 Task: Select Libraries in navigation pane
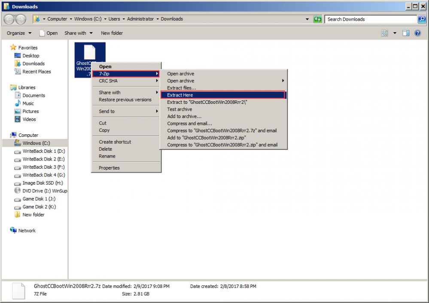point(27,88)
